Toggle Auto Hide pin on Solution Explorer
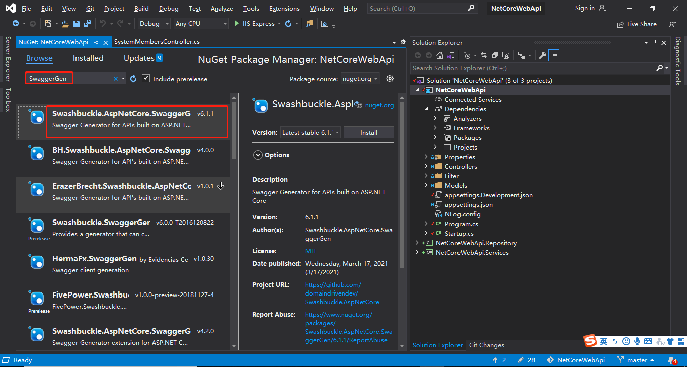687x367 pixels. pyautogui.click(x=655, y=43)
